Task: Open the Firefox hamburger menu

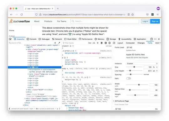Action: 157,14
